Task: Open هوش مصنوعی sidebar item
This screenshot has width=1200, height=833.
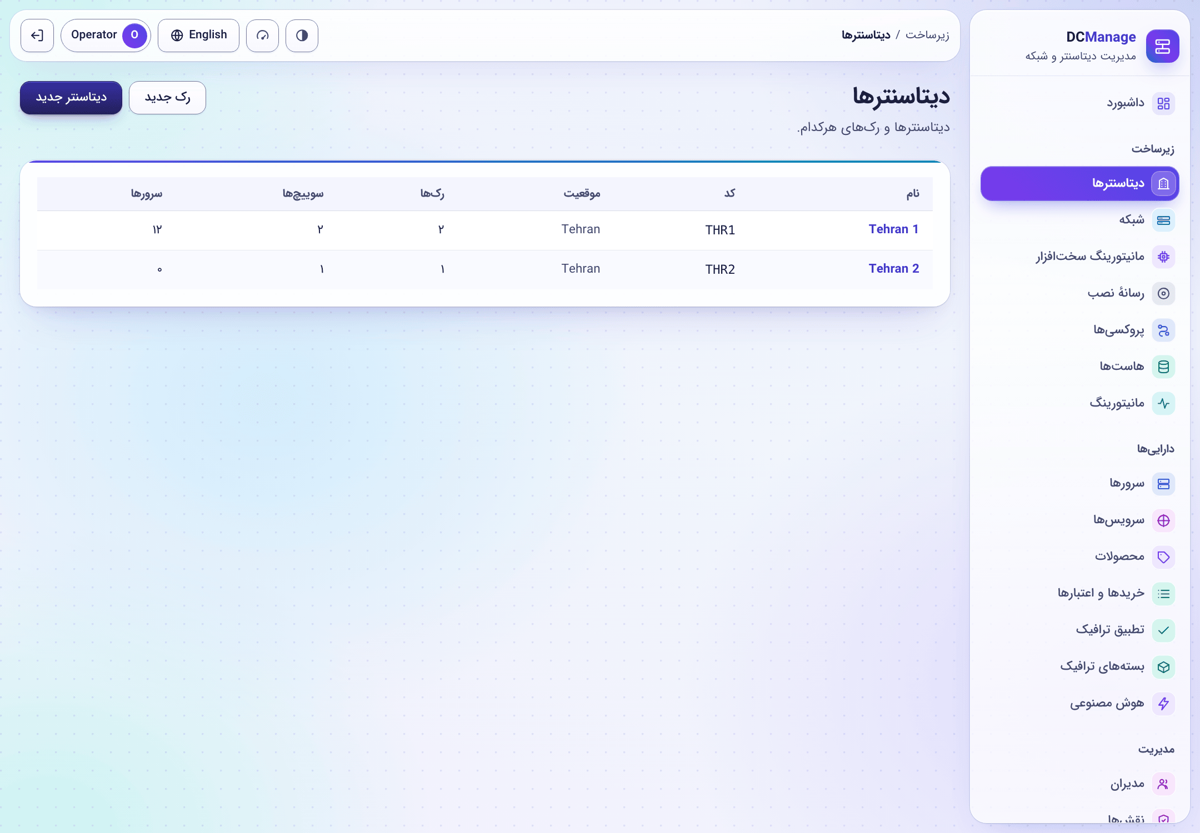Action: pyautogui.click(x=1080, y=704)
